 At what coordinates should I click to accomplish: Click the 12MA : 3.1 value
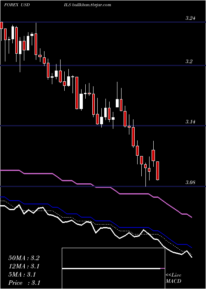(24, 266)
